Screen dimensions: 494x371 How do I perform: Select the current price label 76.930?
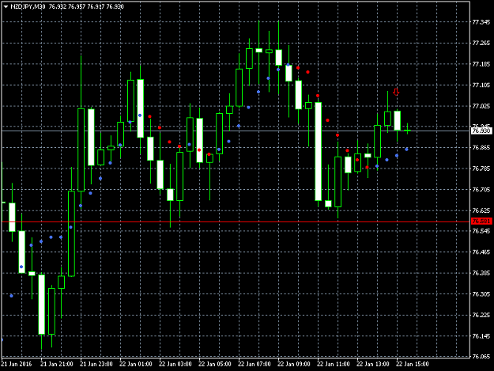481,131
